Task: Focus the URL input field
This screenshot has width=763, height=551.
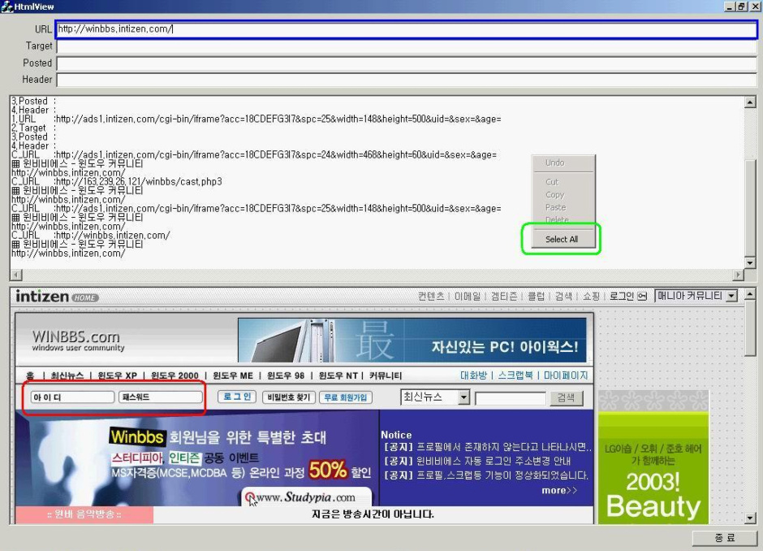Action: 407,29
